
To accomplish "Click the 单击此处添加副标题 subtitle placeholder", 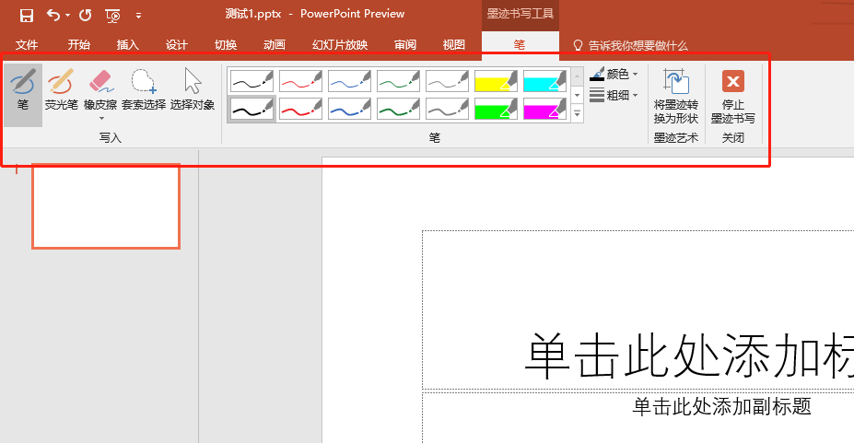I will tap(721, 406).
